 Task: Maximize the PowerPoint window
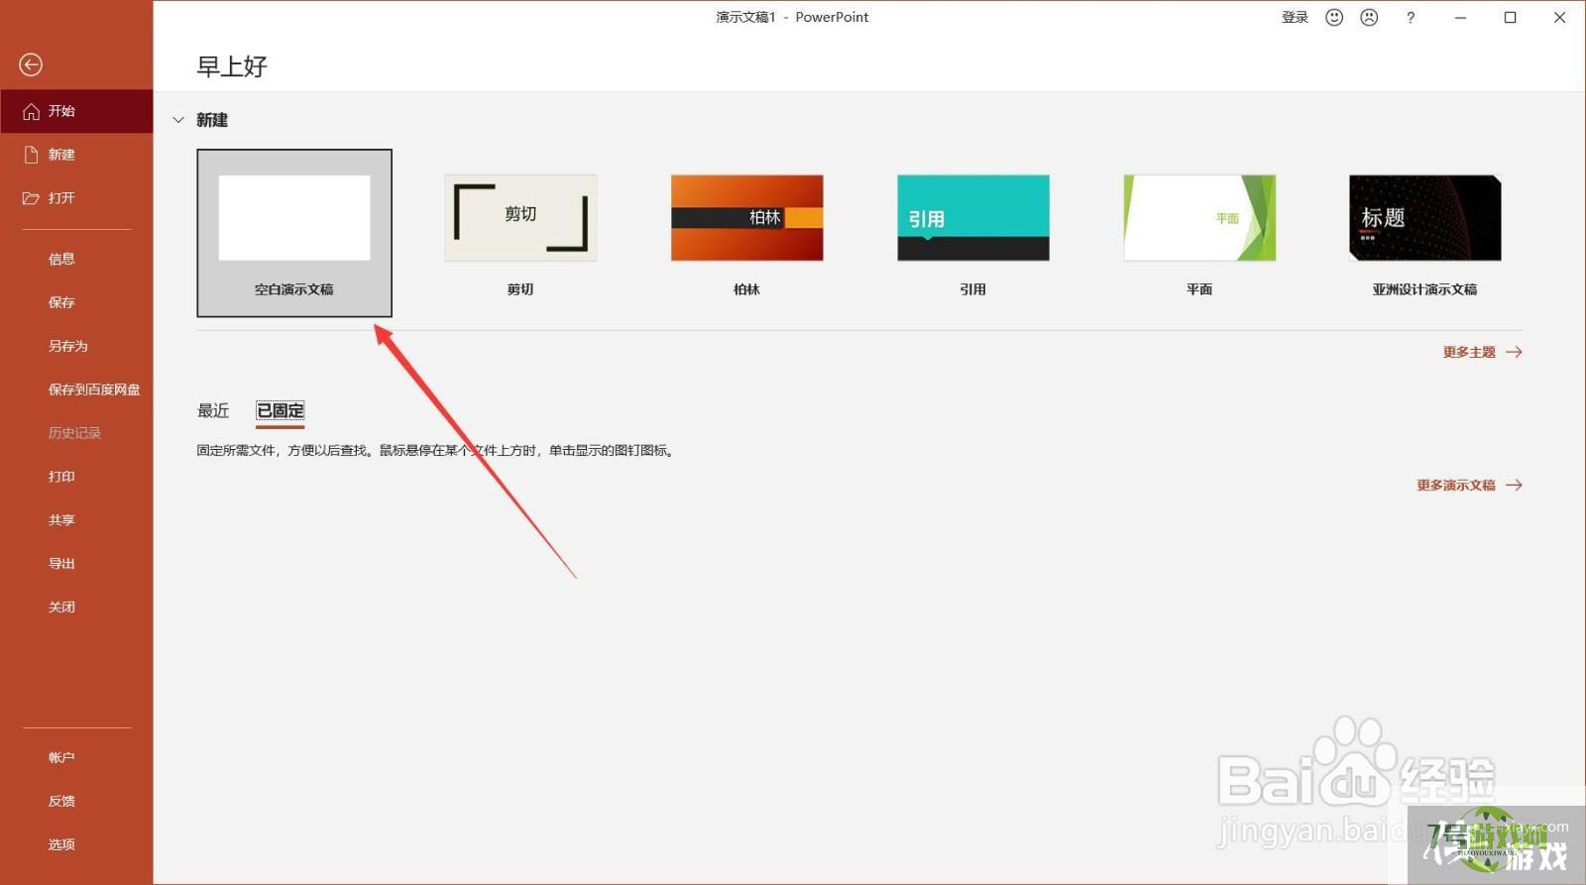pos(1510,17)
